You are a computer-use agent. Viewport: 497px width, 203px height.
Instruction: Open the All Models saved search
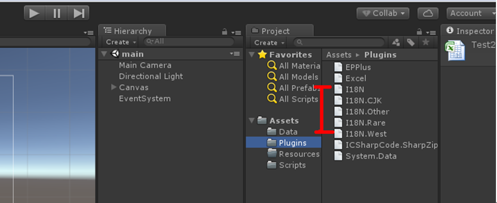coord(293,77)
